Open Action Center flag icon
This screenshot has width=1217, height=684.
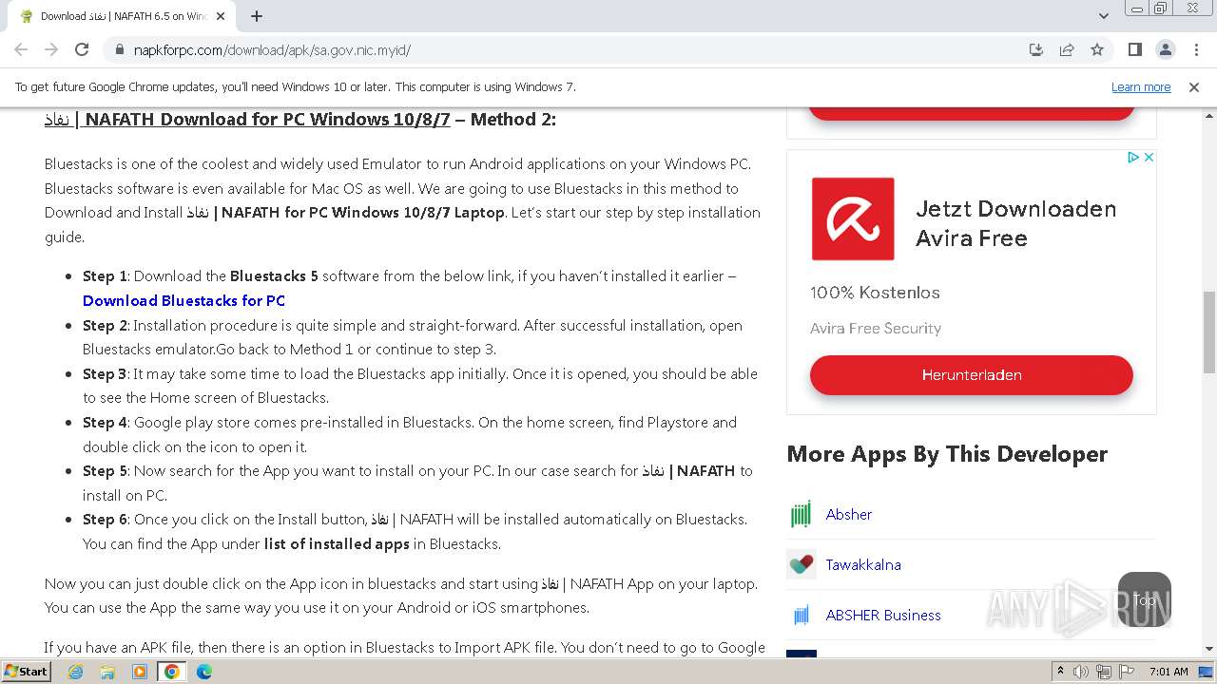[x=1125, y=672]
